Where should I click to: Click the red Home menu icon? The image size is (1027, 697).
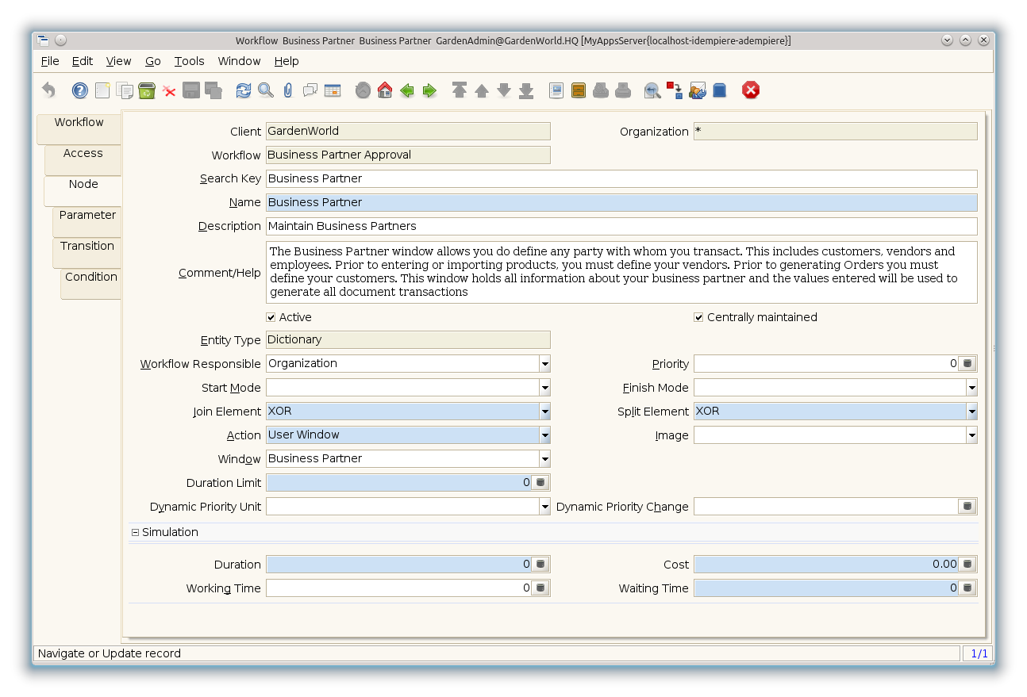(385, 90)
